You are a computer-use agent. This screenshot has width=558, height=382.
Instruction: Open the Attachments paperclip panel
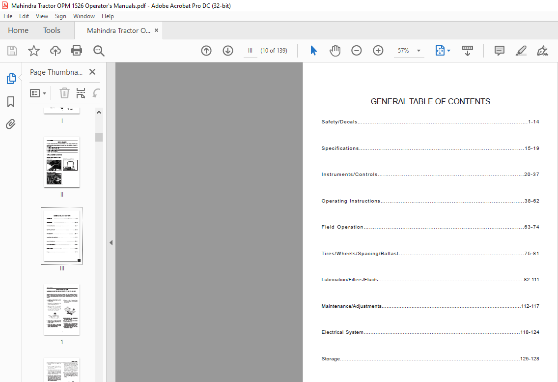point(11,124)
